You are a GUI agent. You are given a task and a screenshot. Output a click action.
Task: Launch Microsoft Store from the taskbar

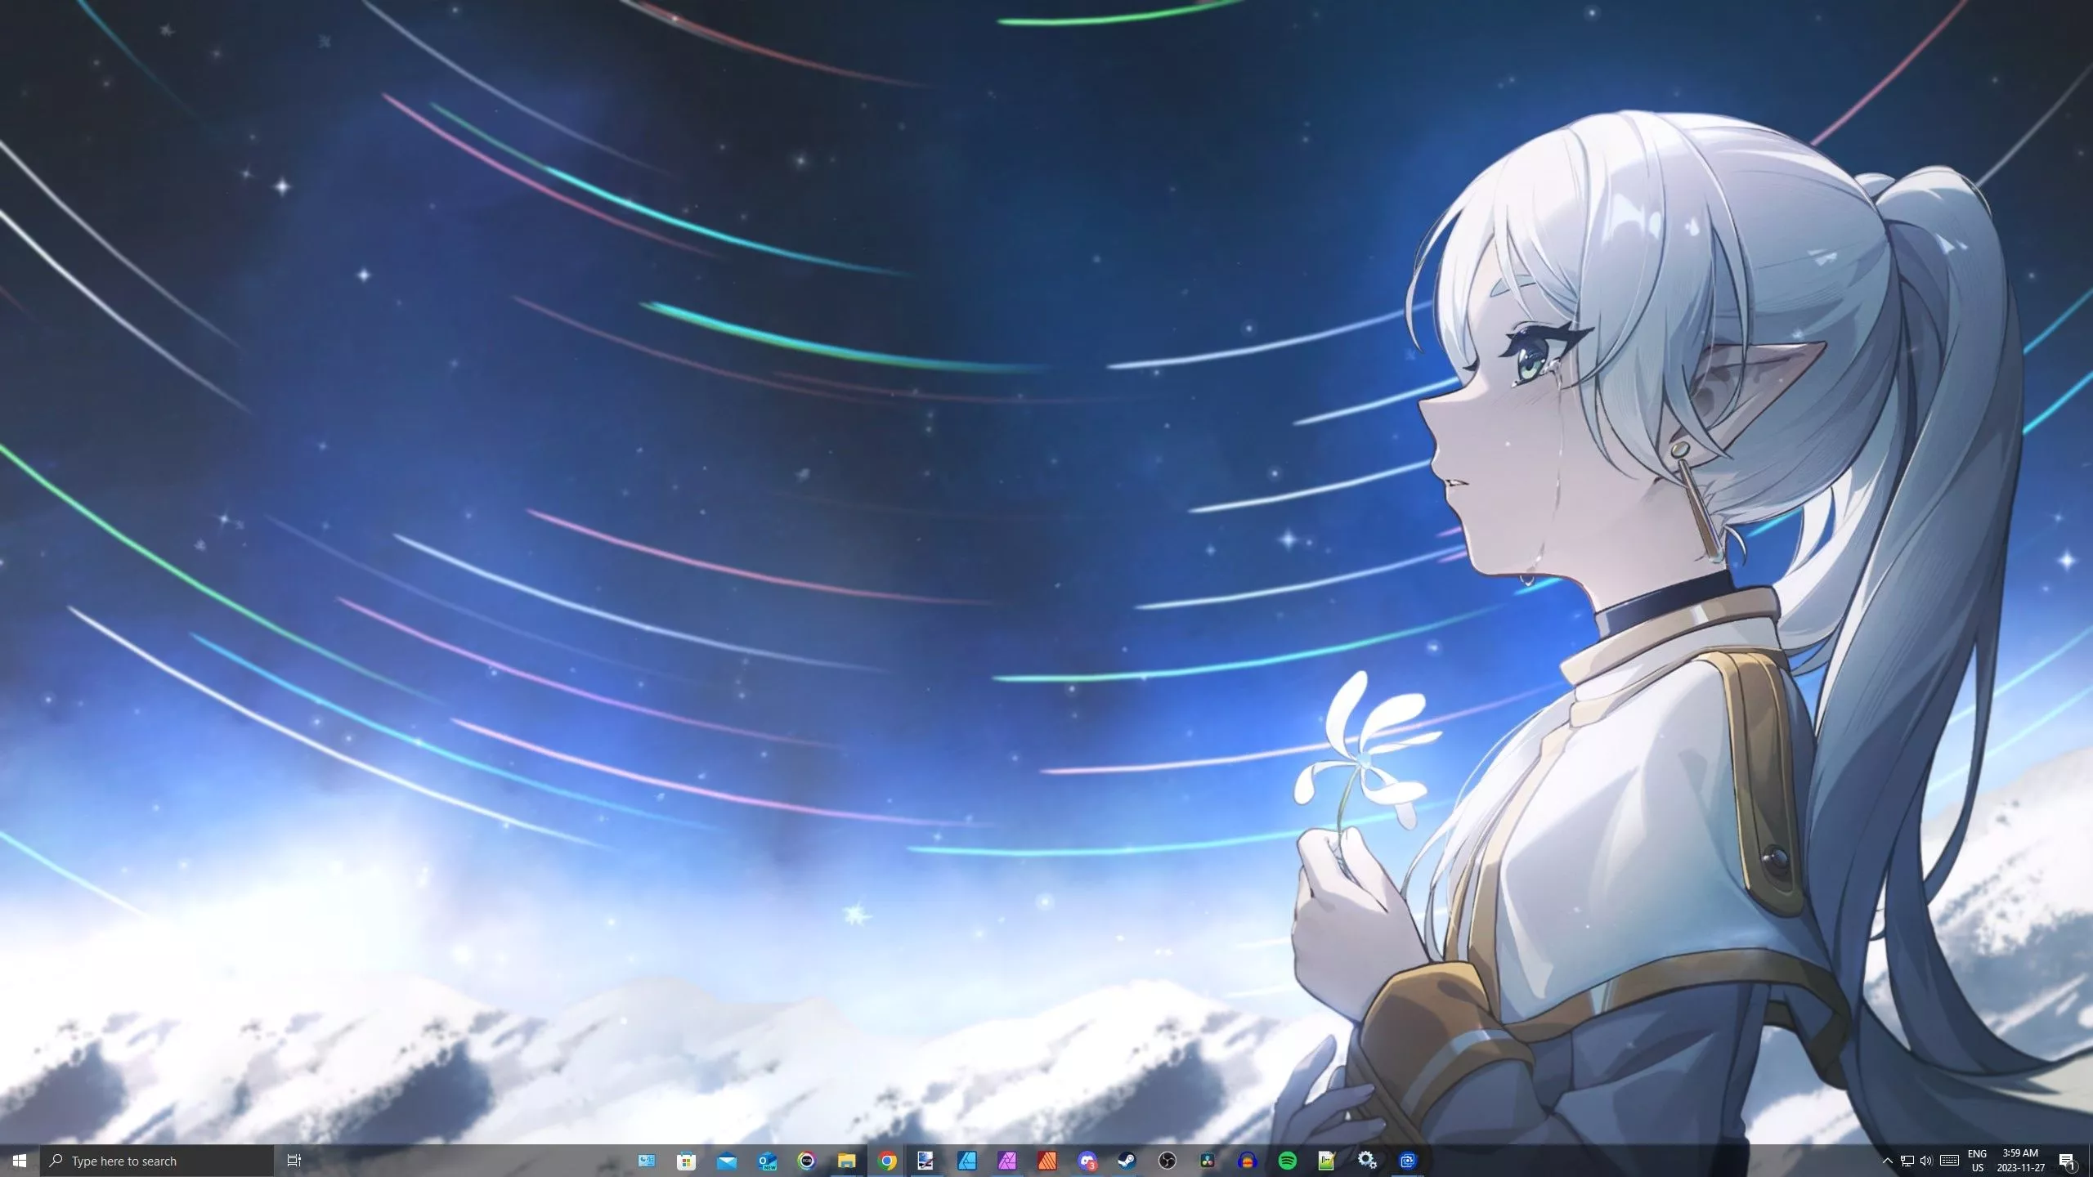pyautogui.click(x=686, y=1161)
